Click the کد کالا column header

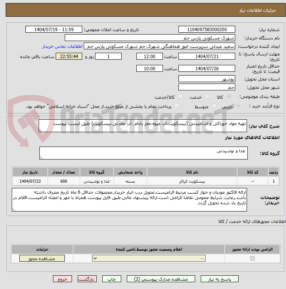tap(253, 172)
